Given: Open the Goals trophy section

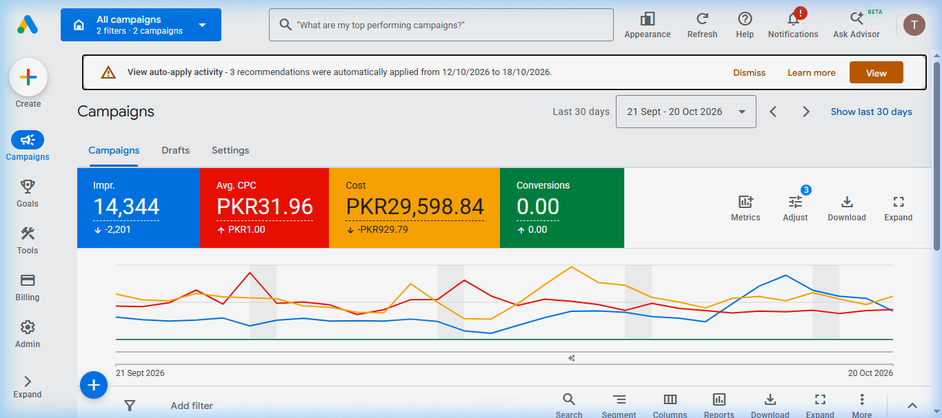Looking at the screenshot, I should (28, 194).
